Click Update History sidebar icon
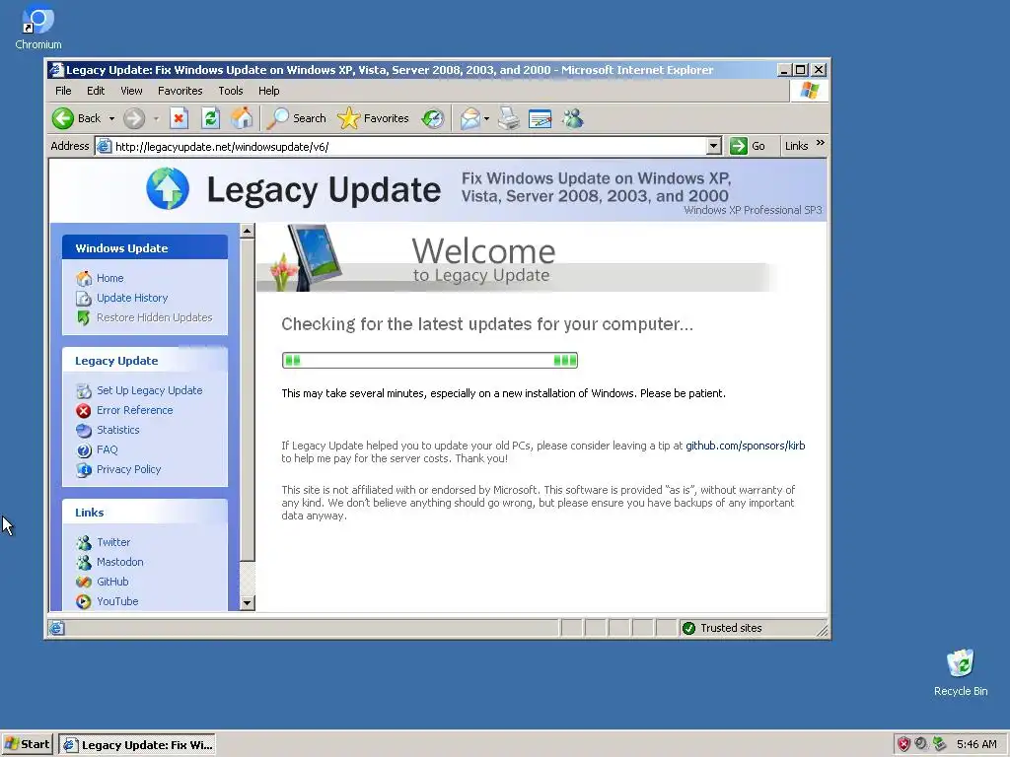 coord(84,298)
